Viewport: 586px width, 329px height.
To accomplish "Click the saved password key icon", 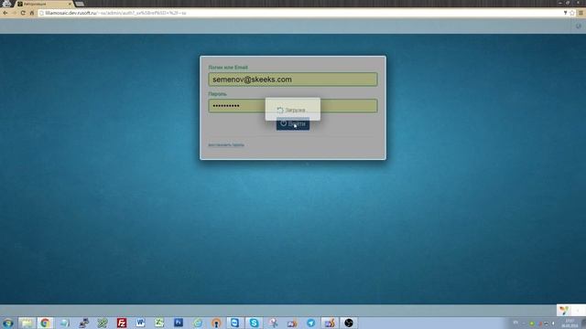I will (565, 13).
